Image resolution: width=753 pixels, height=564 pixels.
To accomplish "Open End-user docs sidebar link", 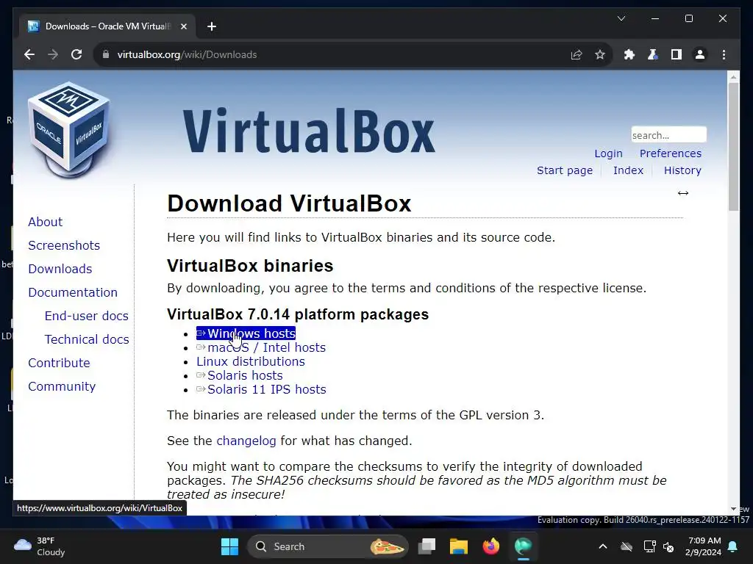I will tap(87, 316).
